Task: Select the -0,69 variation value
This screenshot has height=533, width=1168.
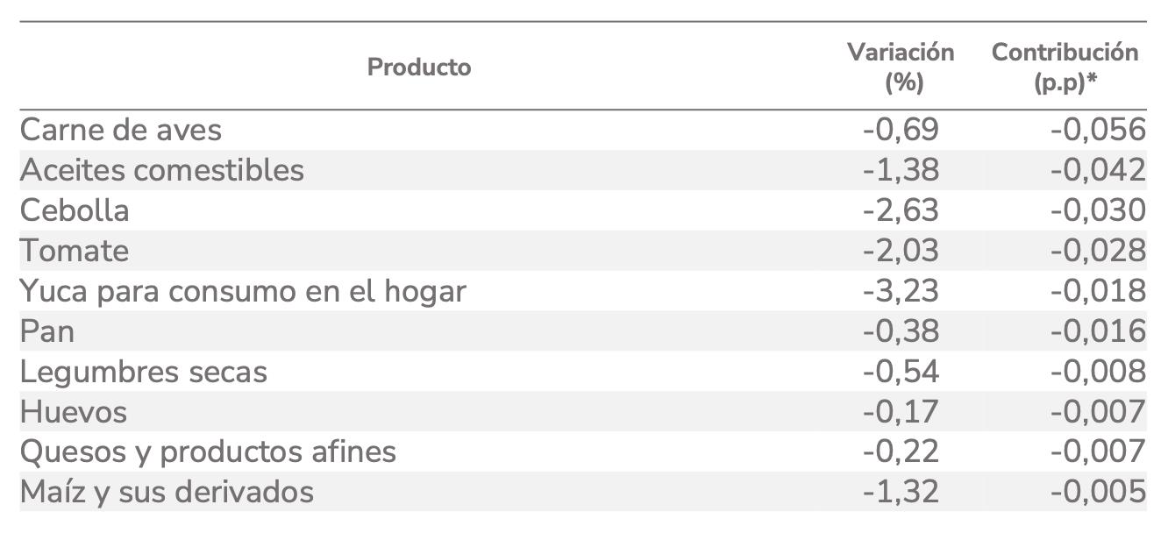Action: [x=901, y=130]
